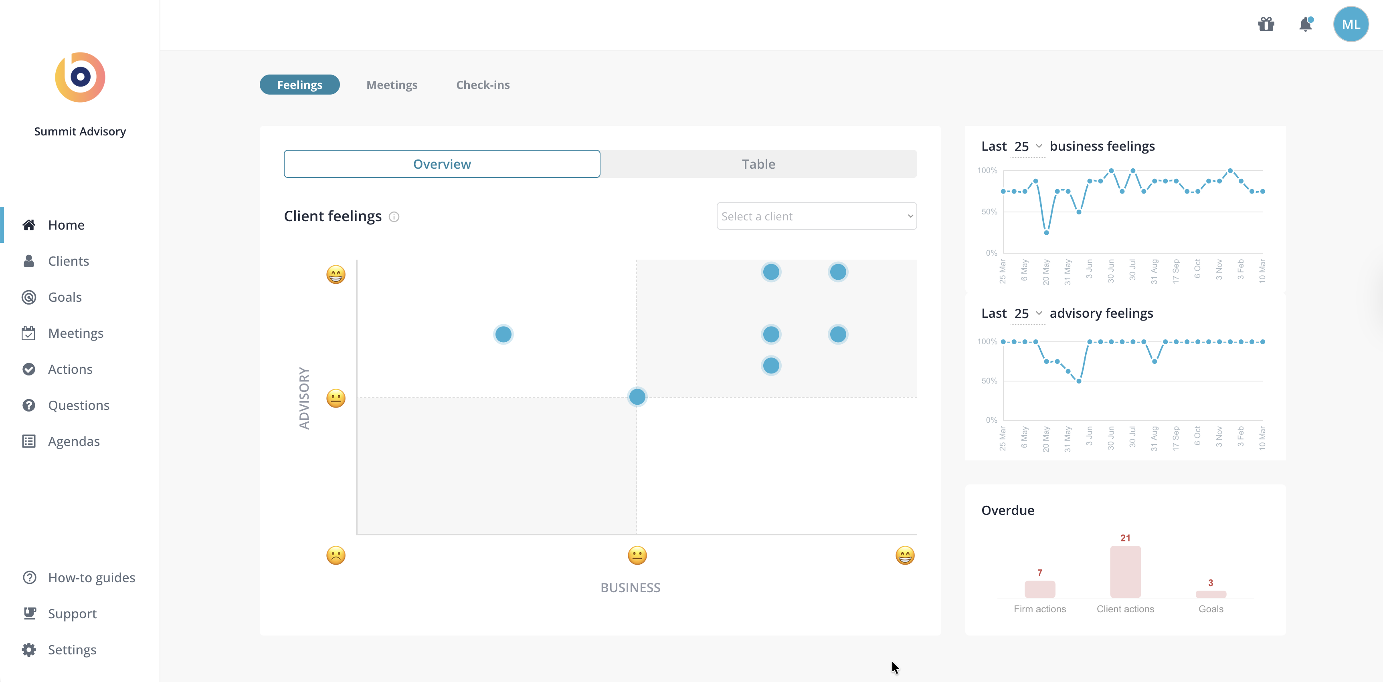This screenshot has width=1383, height=682.
Task: Open the notifications bell
Action: point(1306,24)
